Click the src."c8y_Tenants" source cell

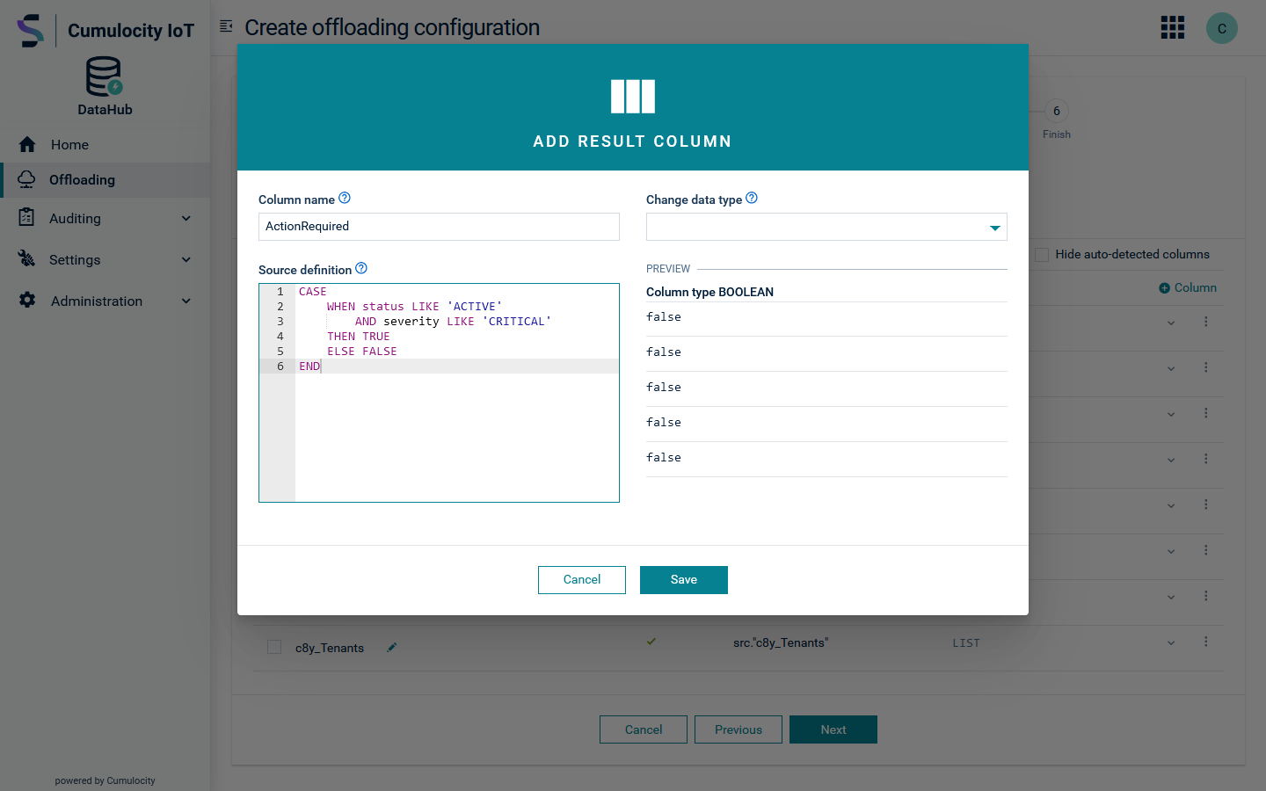(781, 642)
